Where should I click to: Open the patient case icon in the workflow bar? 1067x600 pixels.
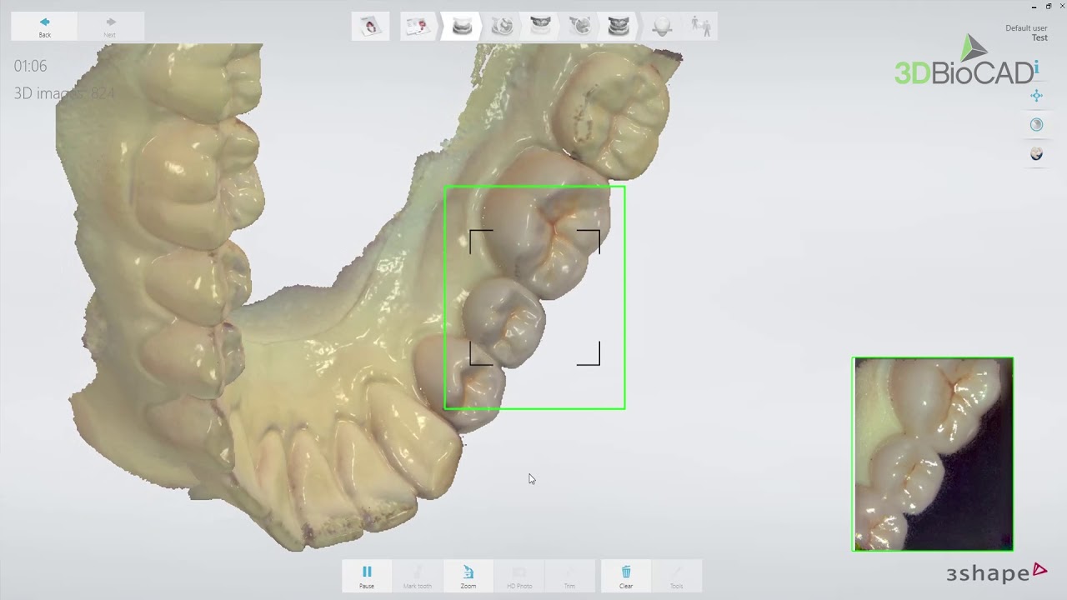point(370,27)
